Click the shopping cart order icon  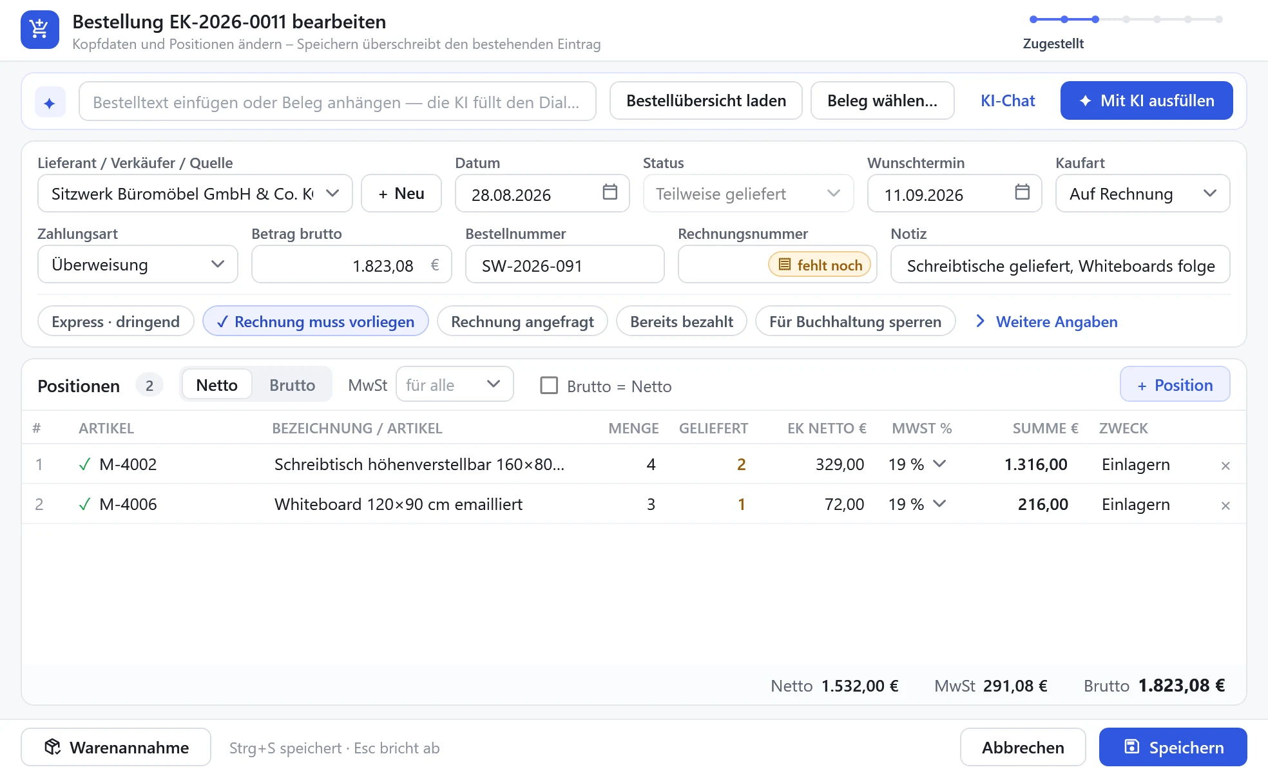click(40, 30)
